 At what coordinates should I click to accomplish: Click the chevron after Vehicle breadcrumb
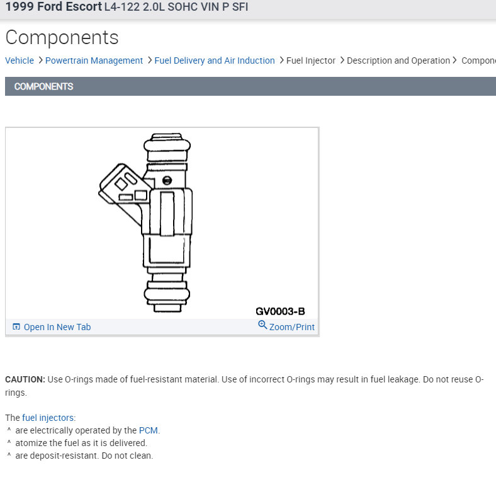(40, 60)
